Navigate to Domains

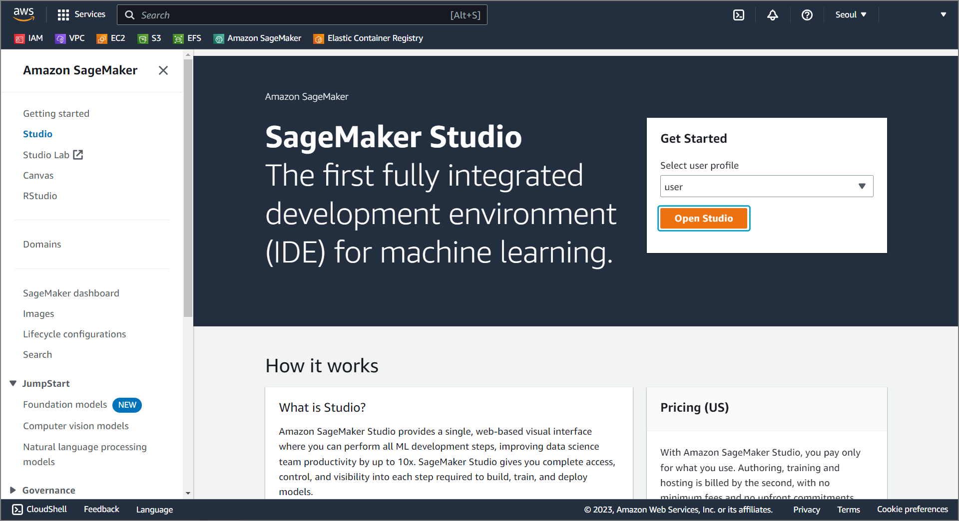(42, 244)
